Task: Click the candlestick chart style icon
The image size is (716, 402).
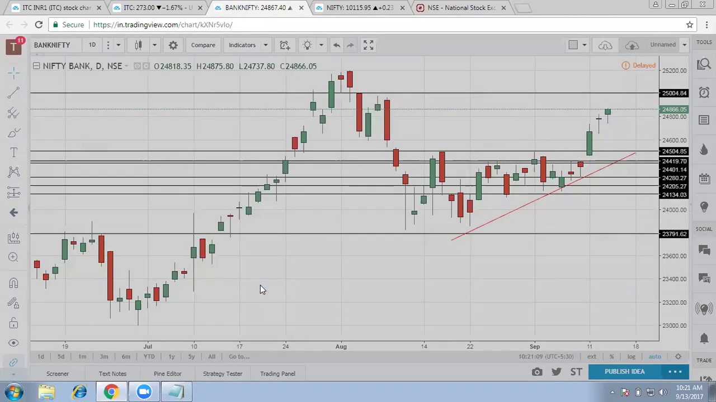Action: 138,45
